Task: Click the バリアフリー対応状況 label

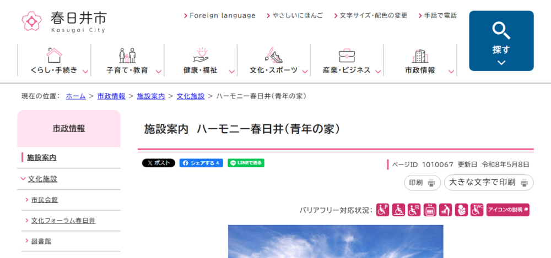Action: [336, 210]
